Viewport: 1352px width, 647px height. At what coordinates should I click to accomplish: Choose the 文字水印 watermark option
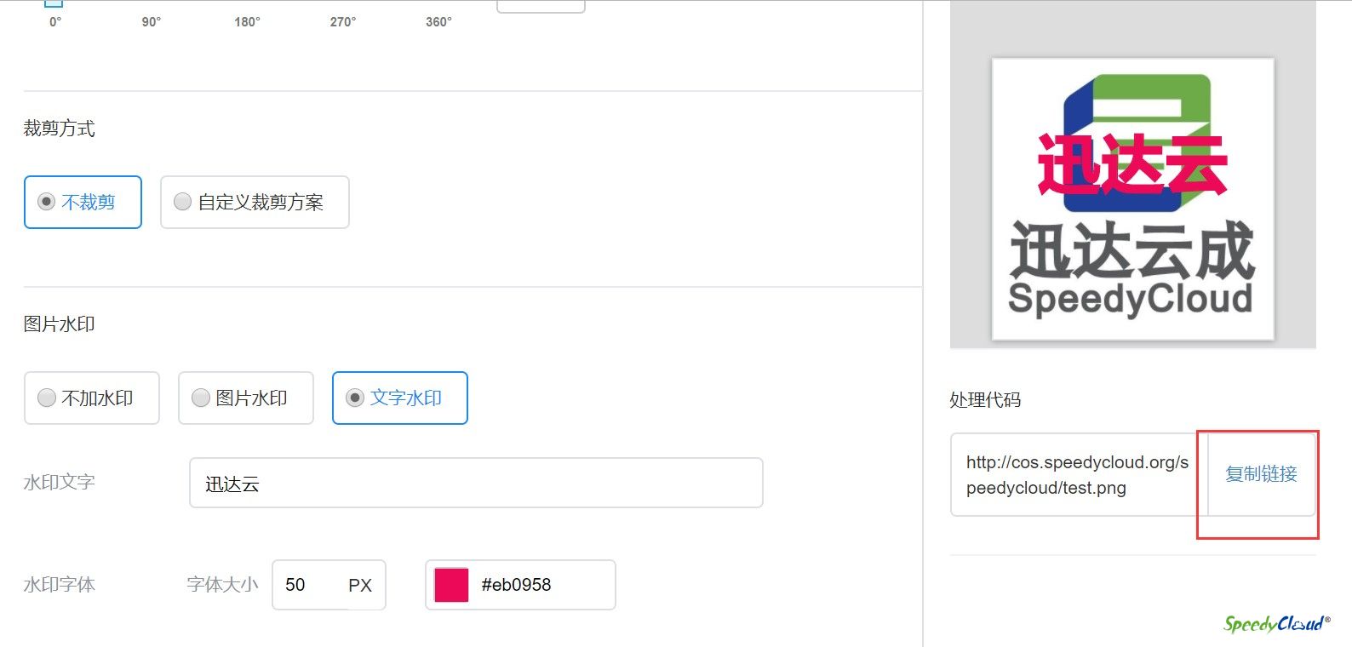(400, 398)
